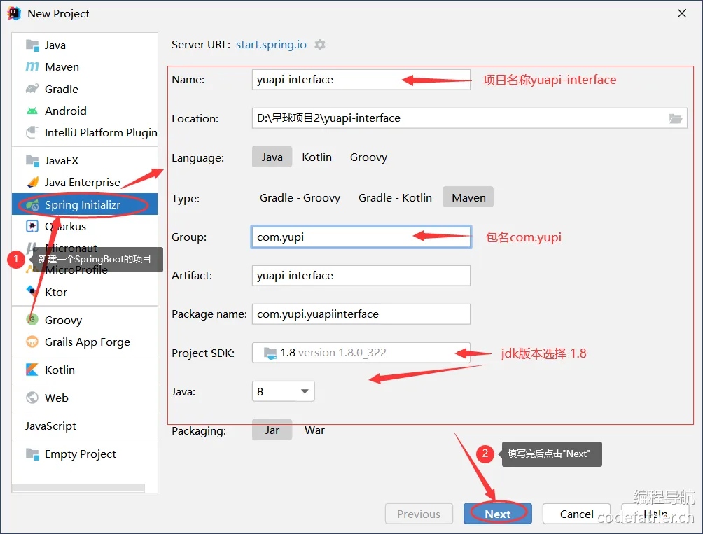Image resolution: width=703 pixels, height=534 pixels.
Task: Click the Java folder icon in sidebar
Action: (x=32, y=45)
